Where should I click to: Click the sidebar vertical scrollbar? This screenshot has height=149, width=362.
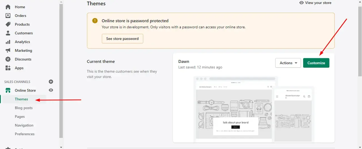click(61, 70)
